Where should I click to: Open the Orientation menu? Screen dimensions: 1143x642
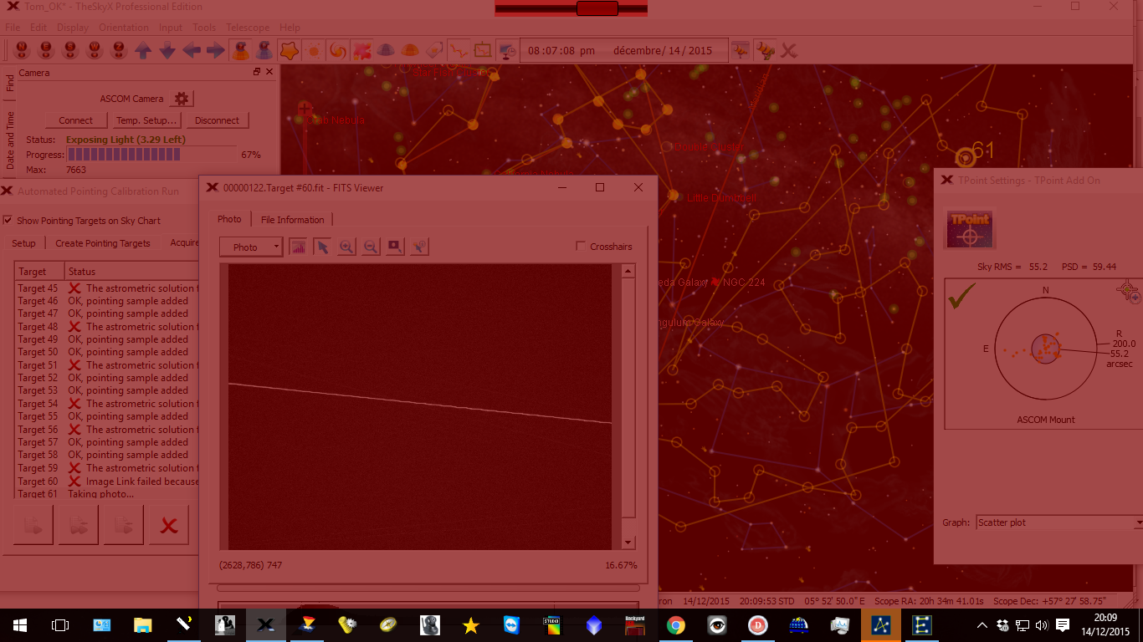click(124, 28)
